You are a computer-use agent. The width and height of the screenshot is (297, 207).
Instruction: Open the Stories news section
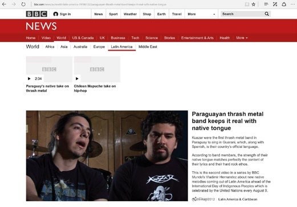tap(169, 38)
